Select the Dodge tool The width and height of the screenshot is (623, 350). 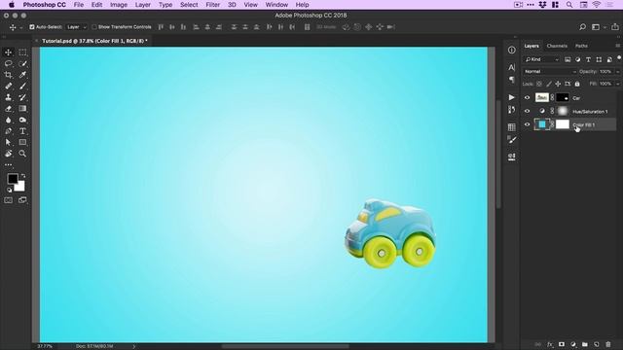[22, 120]
